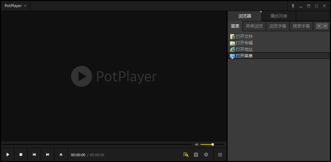The width and height of the screenshot is (331, 162).
Task: Skip to the next track
Action: (48, 155)
